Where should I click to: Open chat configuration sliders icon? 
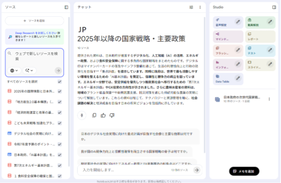pyautogui.click(x=191, y=7)
